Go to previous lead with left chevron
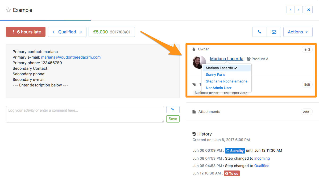This screenshot has width=319, height=188. [x=291, y=10]
